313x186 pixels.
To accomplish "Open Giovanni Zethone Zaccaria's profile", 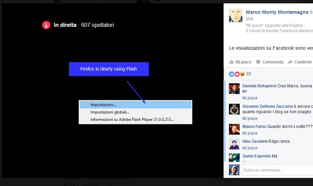I will pos(268,106).
